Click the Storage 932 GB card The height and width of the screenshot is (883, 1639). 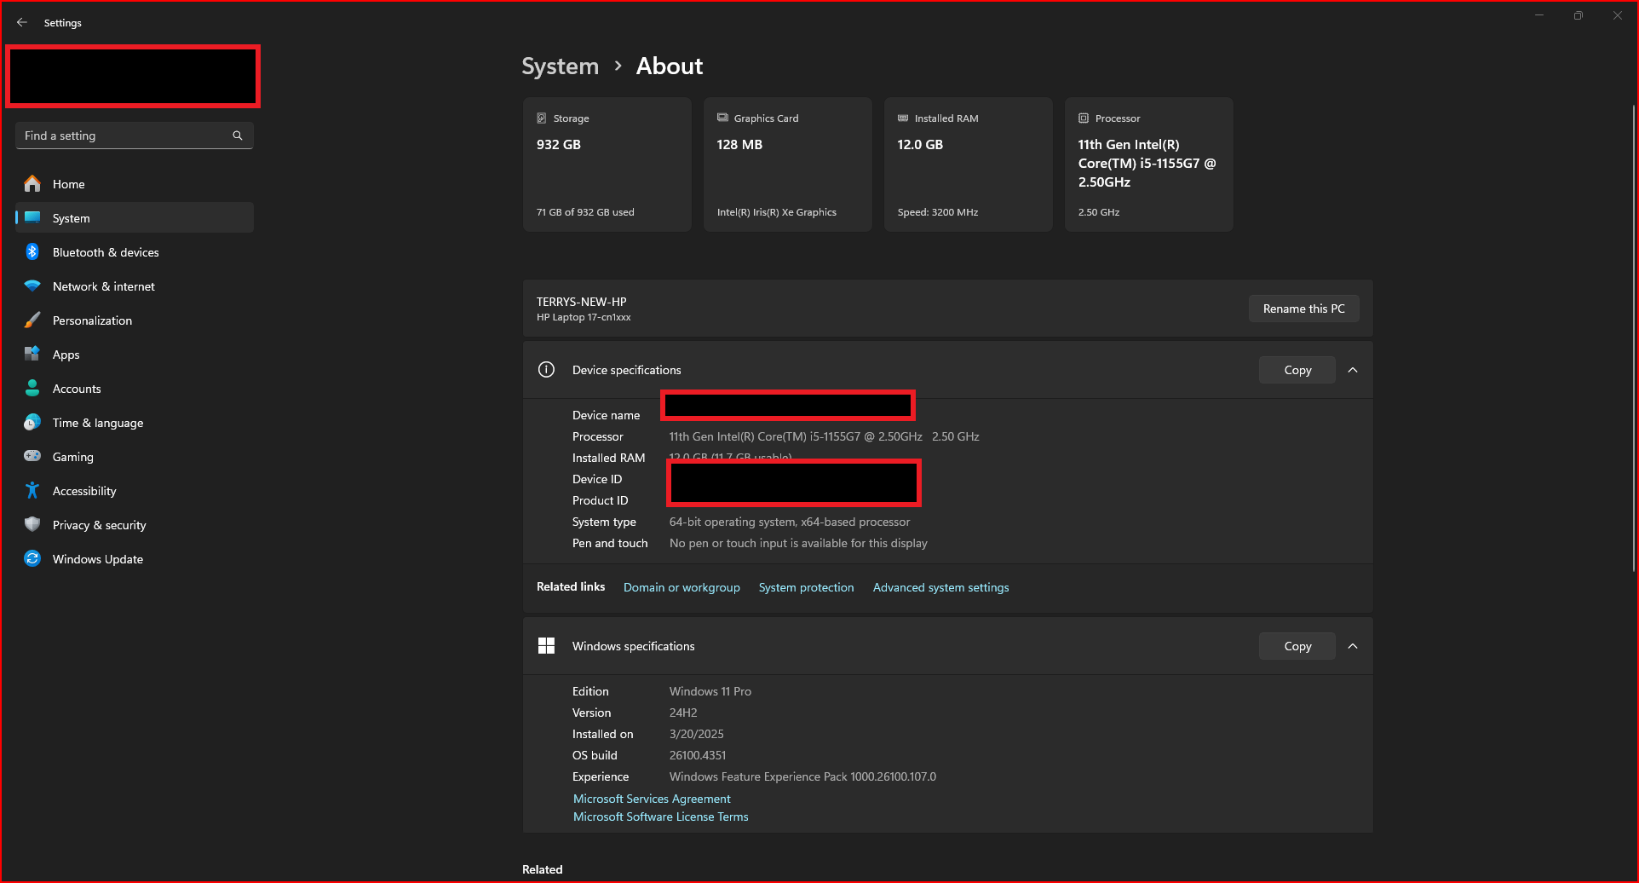point(607,164)
